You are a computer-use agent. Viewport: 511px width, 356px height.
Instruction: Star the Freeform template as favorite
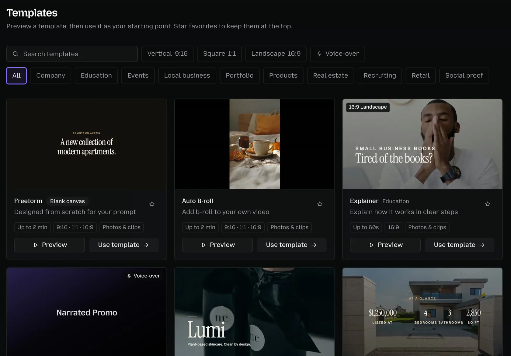pyautogui.click(x=152, y=204)
